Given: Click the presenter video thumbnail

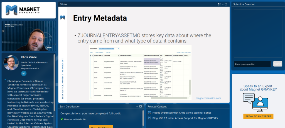Looking at the screenshot, I should tap(29, 36).
